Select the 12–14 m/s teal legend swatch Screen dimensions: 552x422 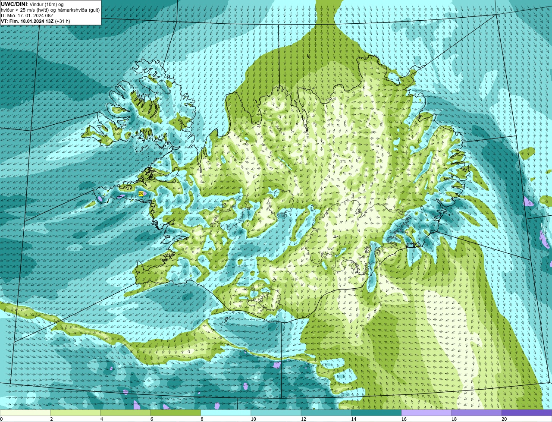click(x=326, y=413)
